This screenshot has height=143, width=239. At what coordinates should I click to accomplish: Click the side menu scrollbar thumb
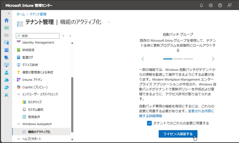[72, 105]
